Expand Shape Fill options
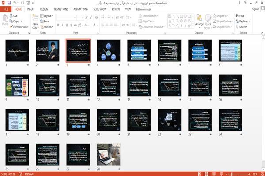The image size is (265, 176). (x=220, y=16)
